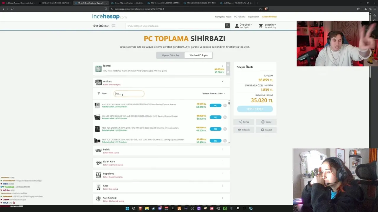Screen dimensions: 378x212
Task: Click the SEPETE EKLE button
Action: coord(255,109)
